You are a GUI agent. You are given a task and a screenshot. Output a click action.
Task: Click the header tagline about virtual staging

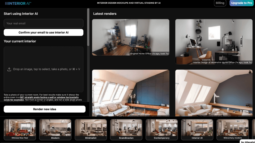coord(129,3)
